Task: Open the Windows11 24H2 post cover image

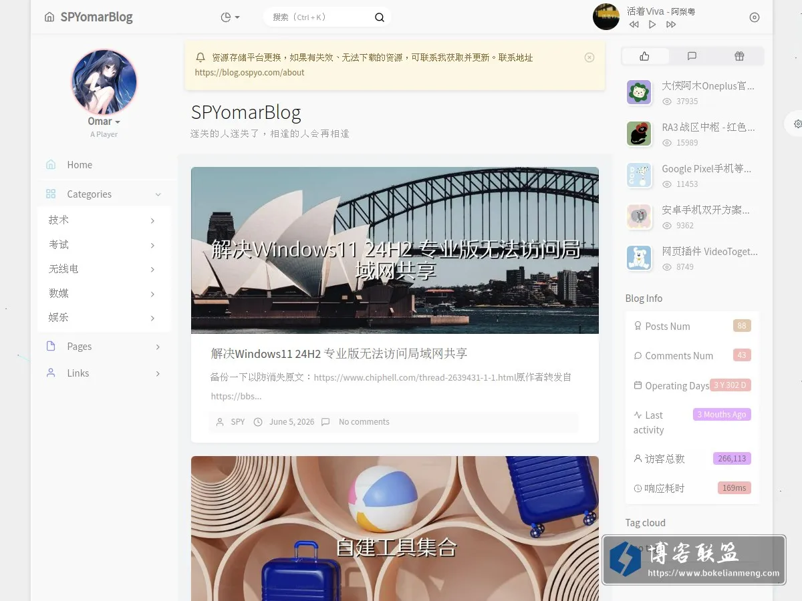Action: click(395, 250)
